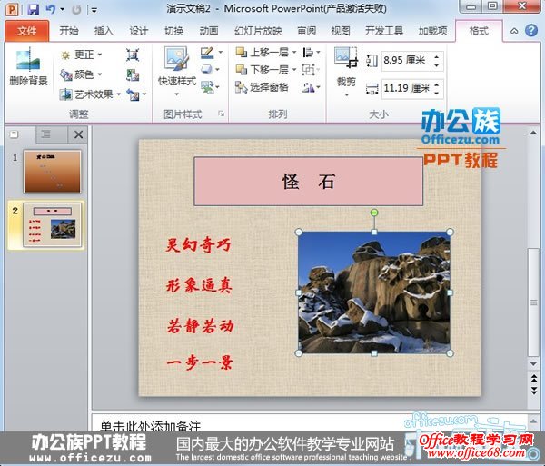Viewport: 545px width, 466px height.
Task: Open the 颜色 (Color) dropdown
Action: click(82, 74)
